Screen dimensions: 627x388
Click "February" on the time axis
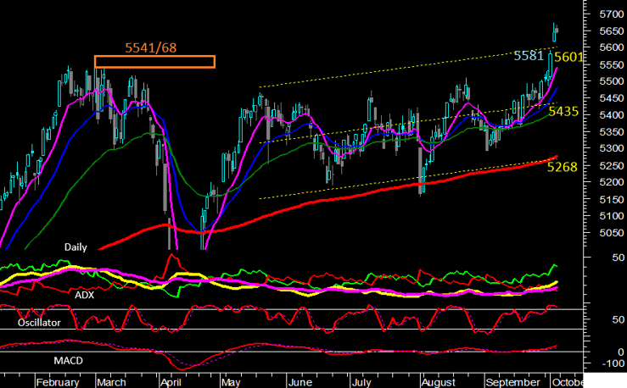pyautogui.click(x=59, y=382)
